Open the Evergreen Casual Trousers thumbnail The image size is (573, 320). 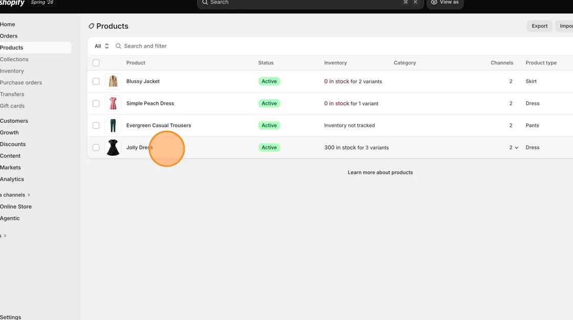(x=113, y=125)
